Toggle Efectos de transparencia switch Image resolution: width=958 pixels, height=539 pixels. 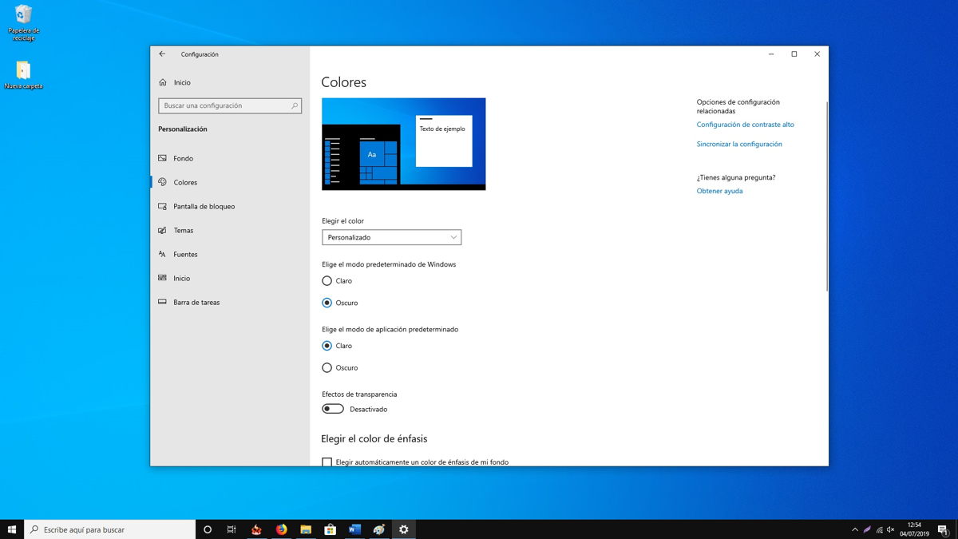[333, 409]
